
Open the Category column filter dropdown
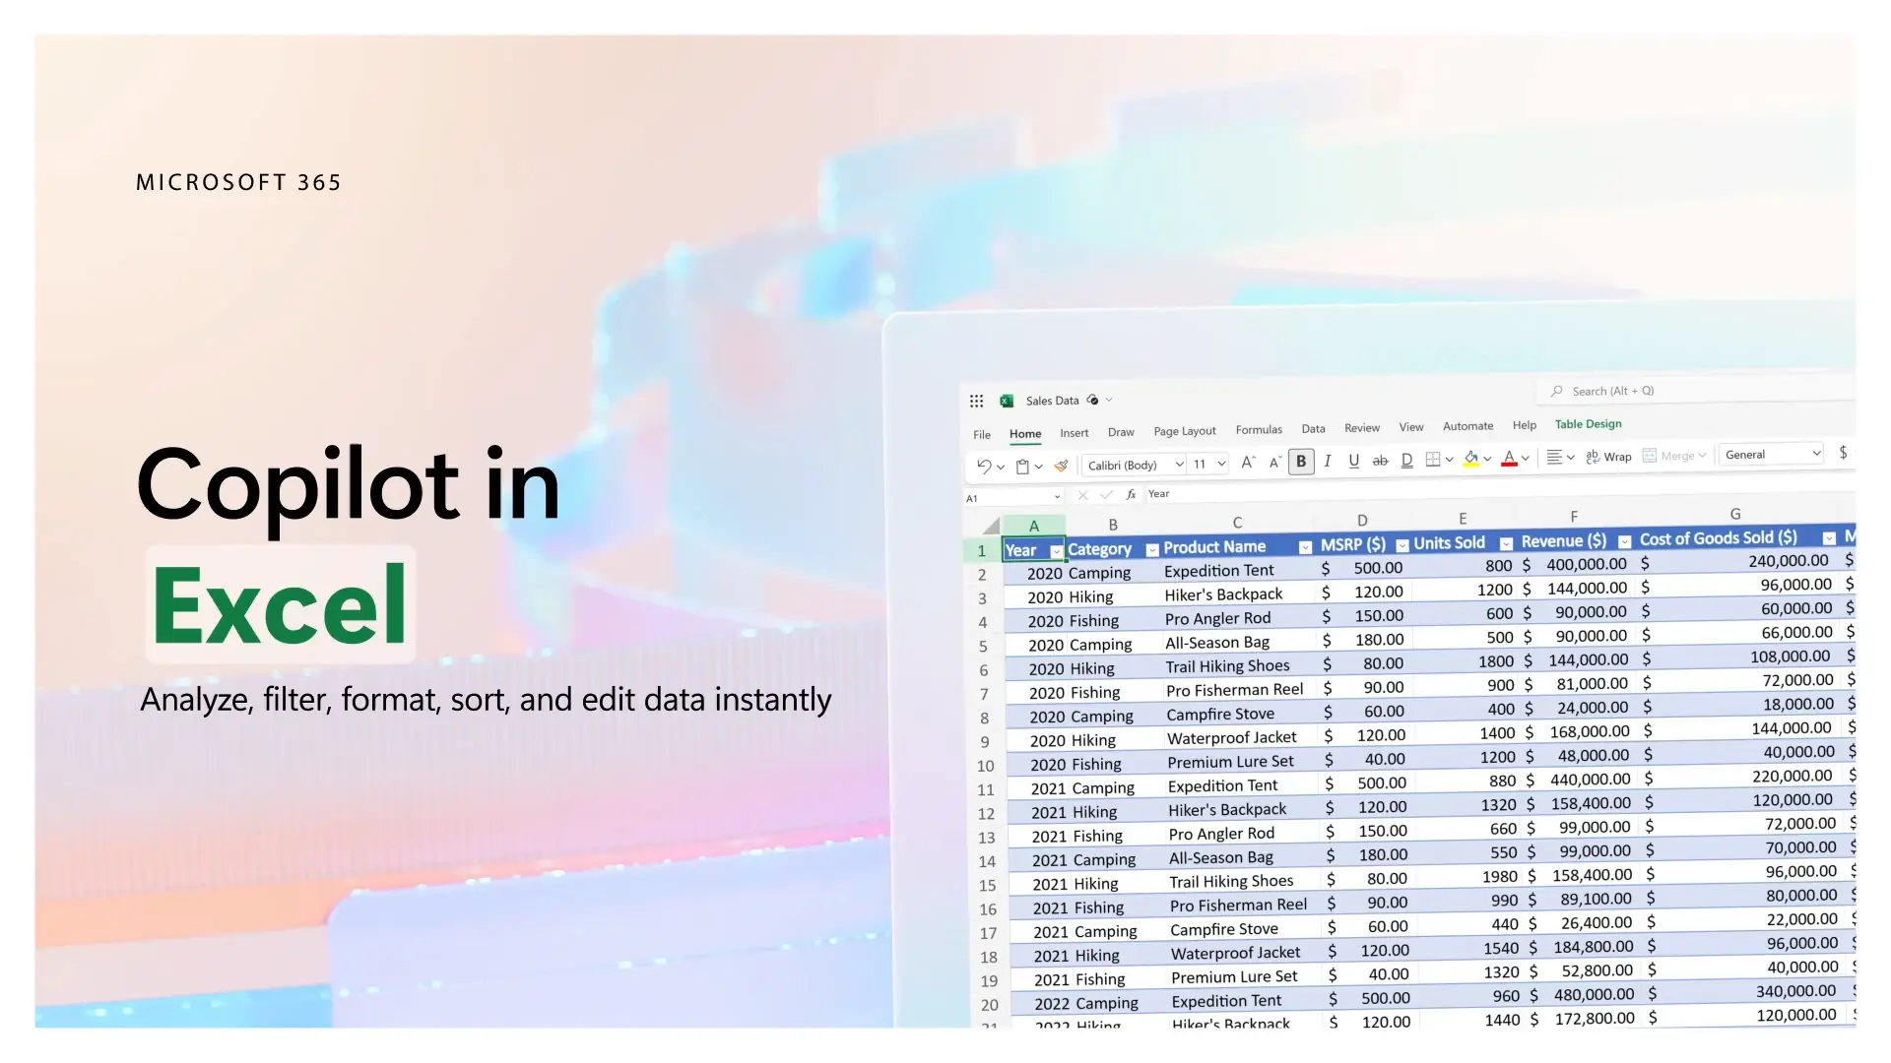pyautogui.click(x=1151, y=550)
